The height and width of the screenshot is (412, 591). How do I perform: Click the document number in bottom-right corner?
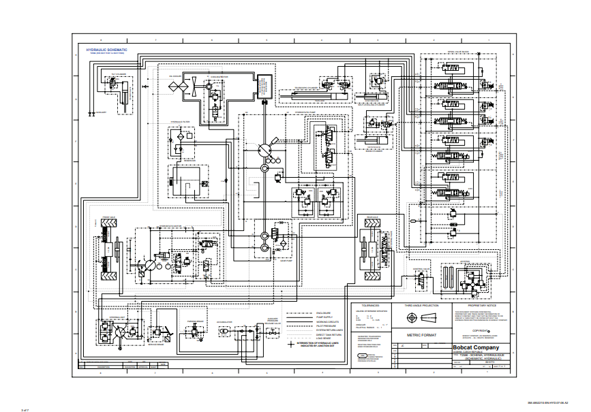coord(547,402)
